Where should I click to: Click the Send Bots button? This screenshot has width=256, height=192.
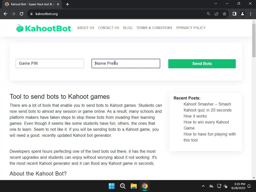pos(202,64)
